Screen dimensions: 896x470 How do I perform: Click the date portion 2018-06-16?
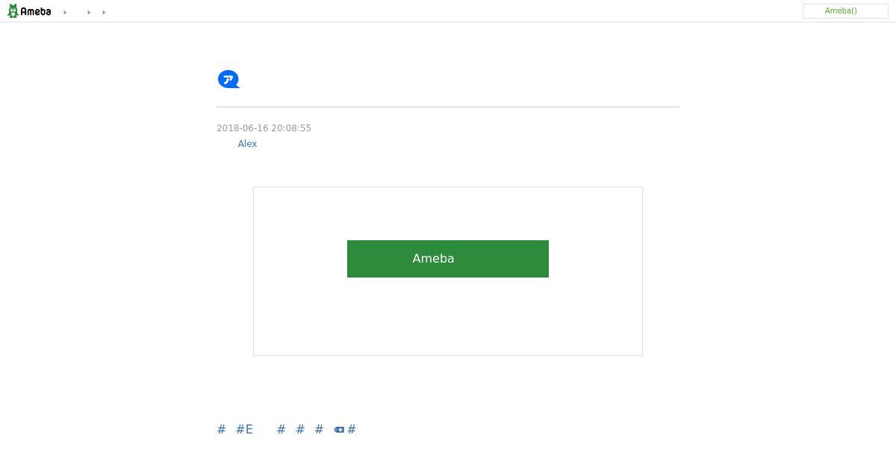[242, 128]
